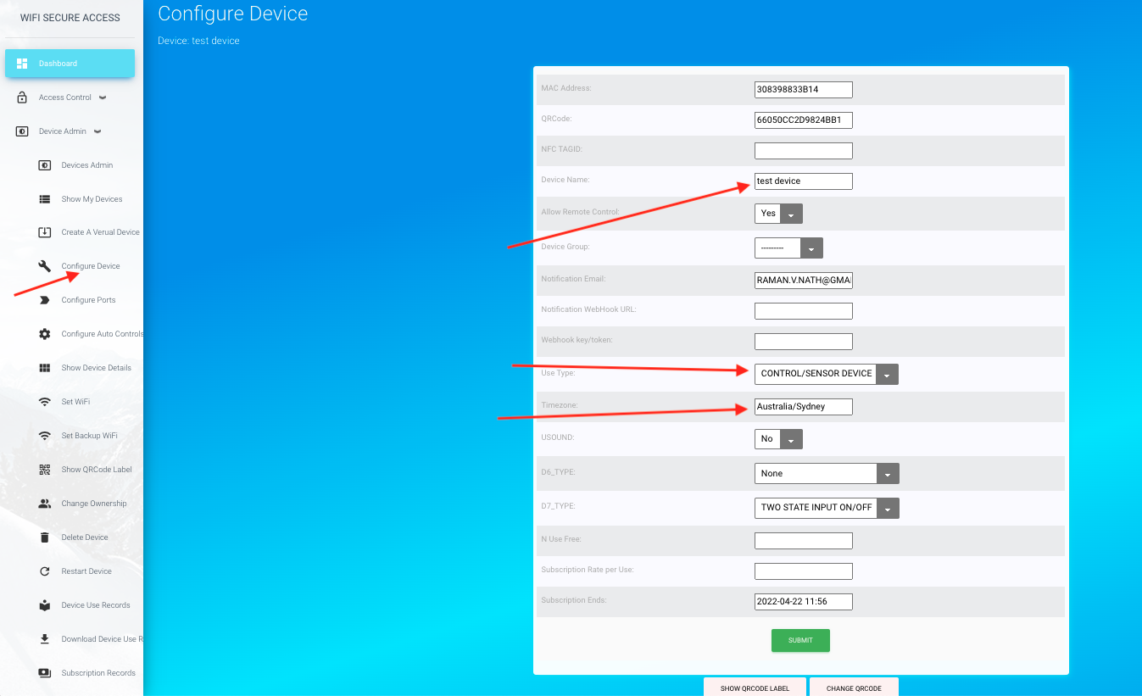
Task: Click the Webhook key/token field
Action: tap(804, 342)
